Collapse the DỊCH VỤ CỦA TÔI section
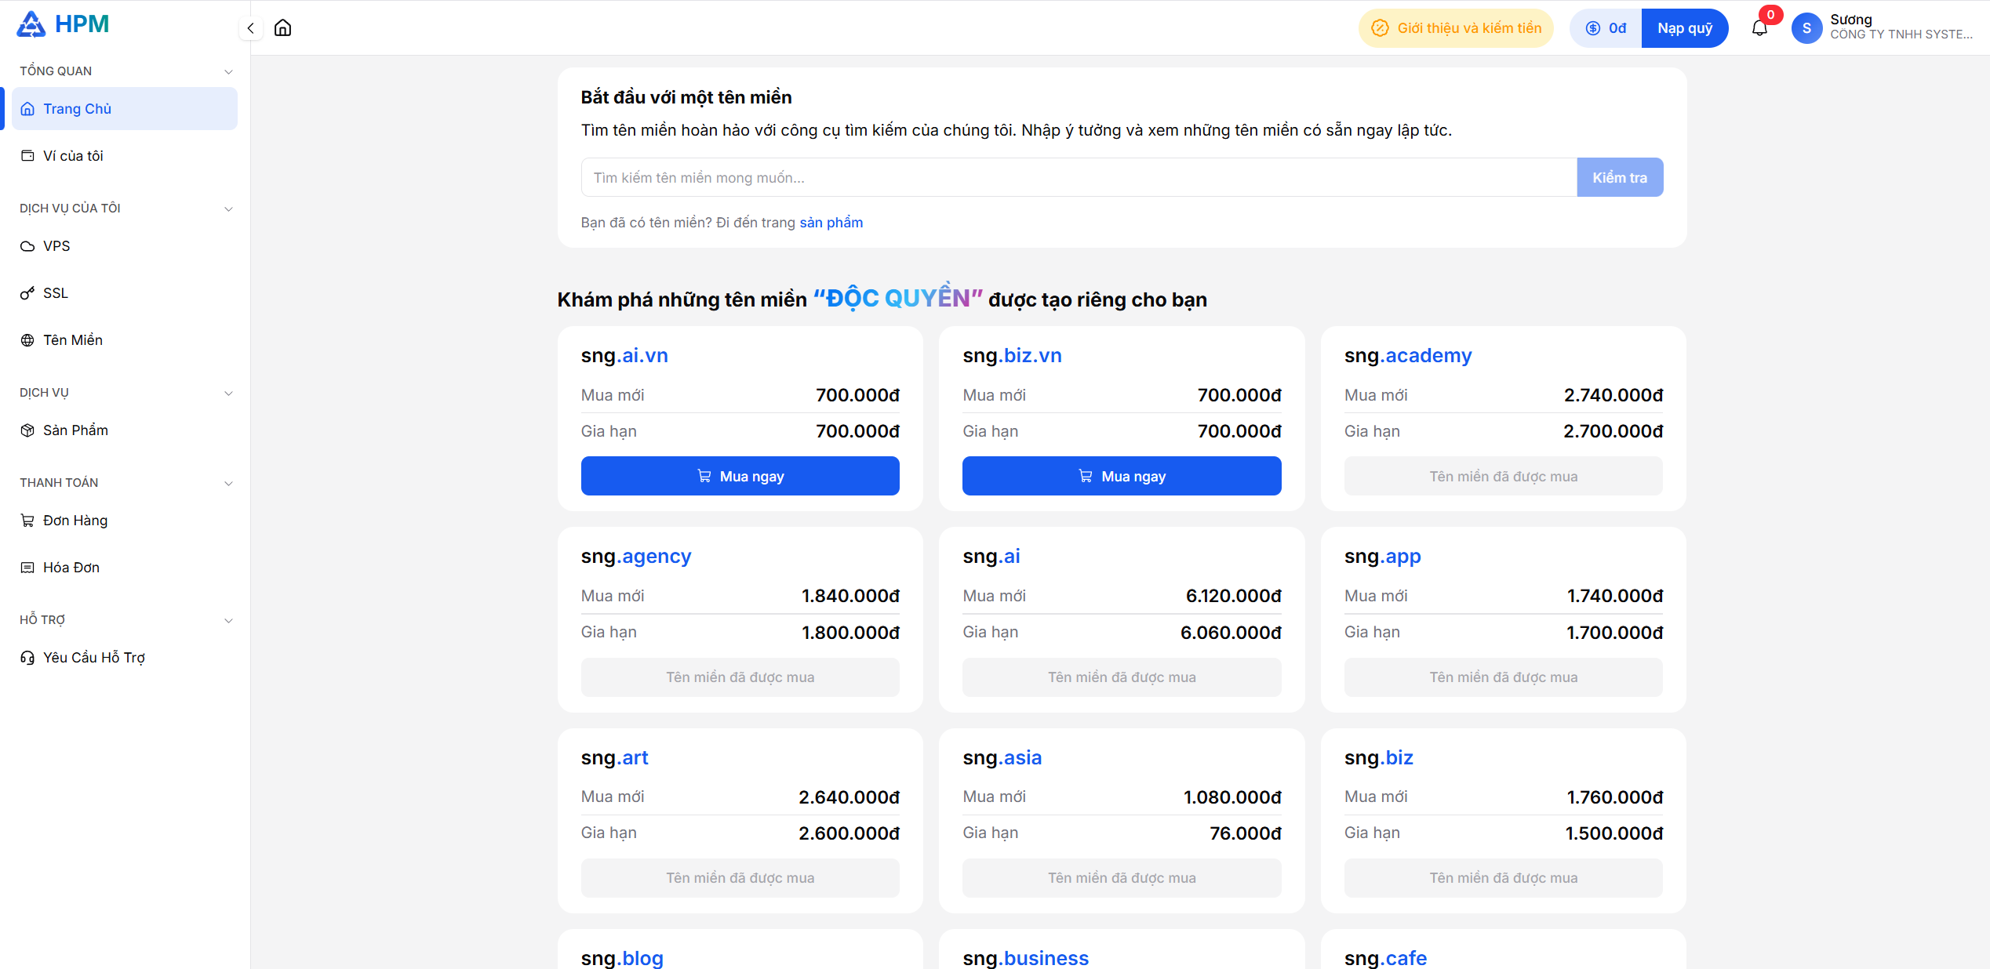 point(228,209)
